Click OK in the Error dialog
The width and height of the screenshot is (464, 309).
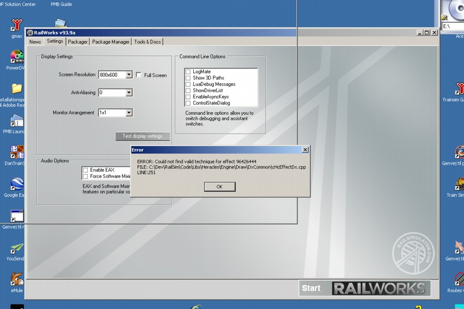click(220, 186)
